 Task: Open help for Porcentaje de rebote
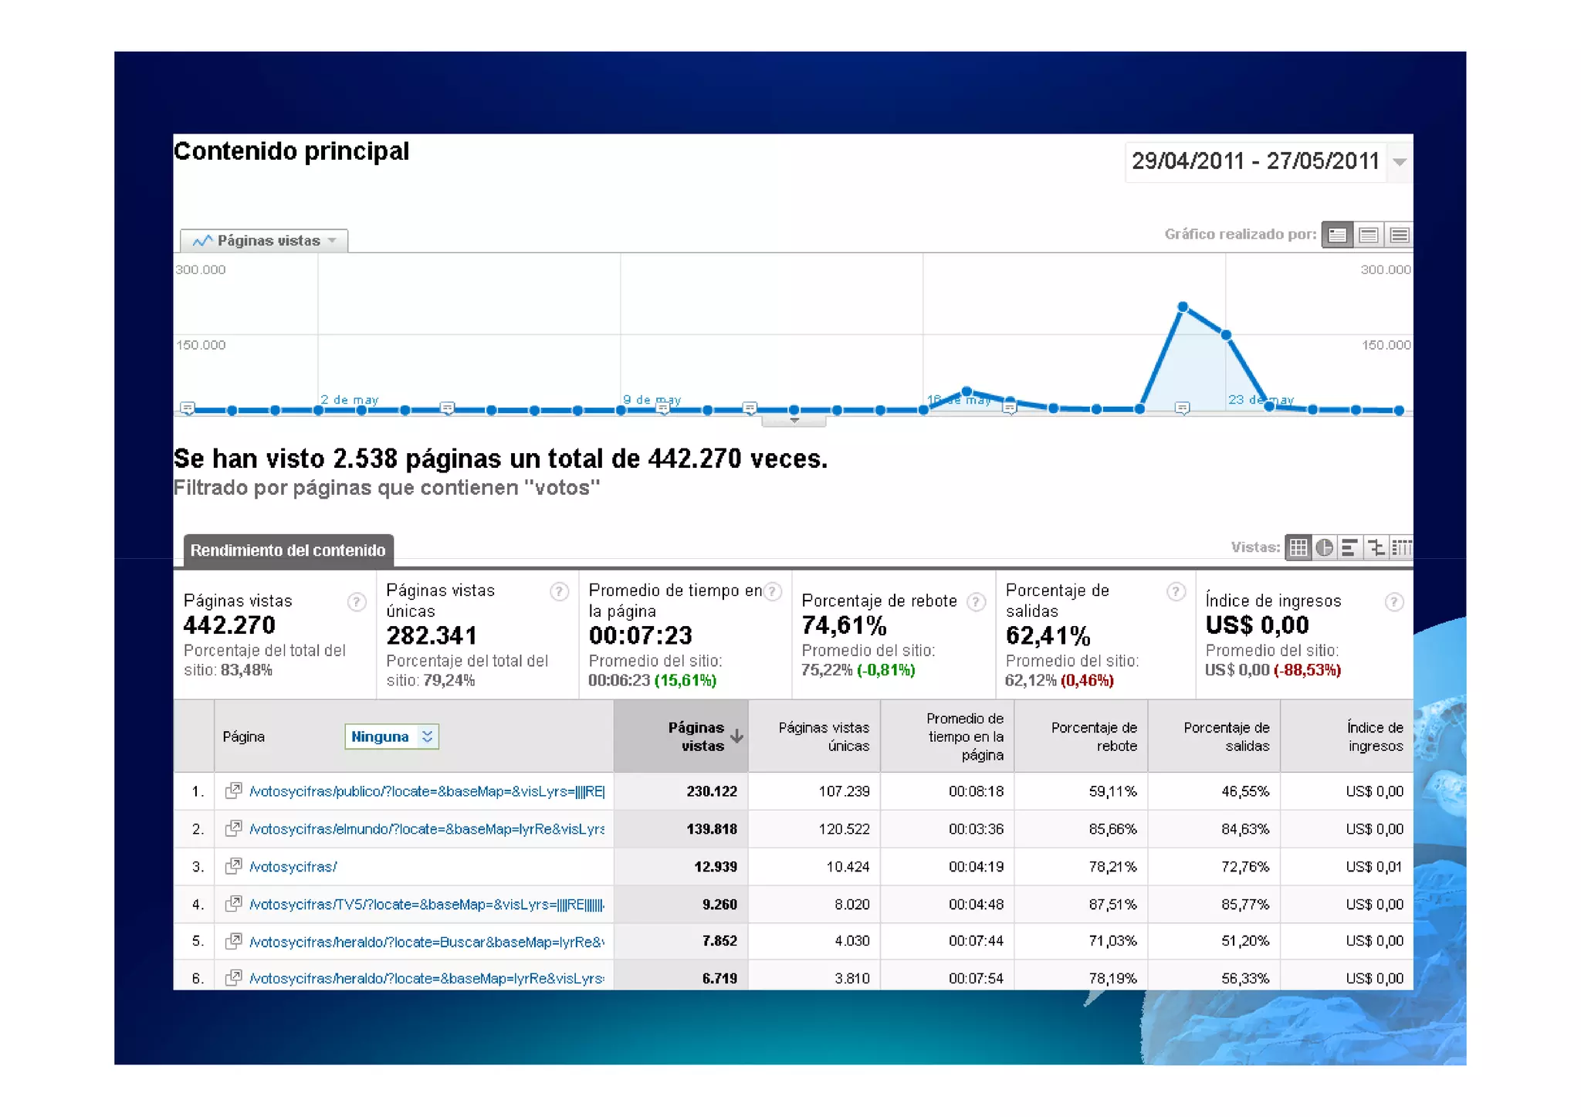click(x=976, y=602)
